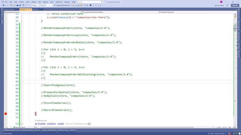Click the Save All toolbar icon
241x135 pixels.
[20, 5]
